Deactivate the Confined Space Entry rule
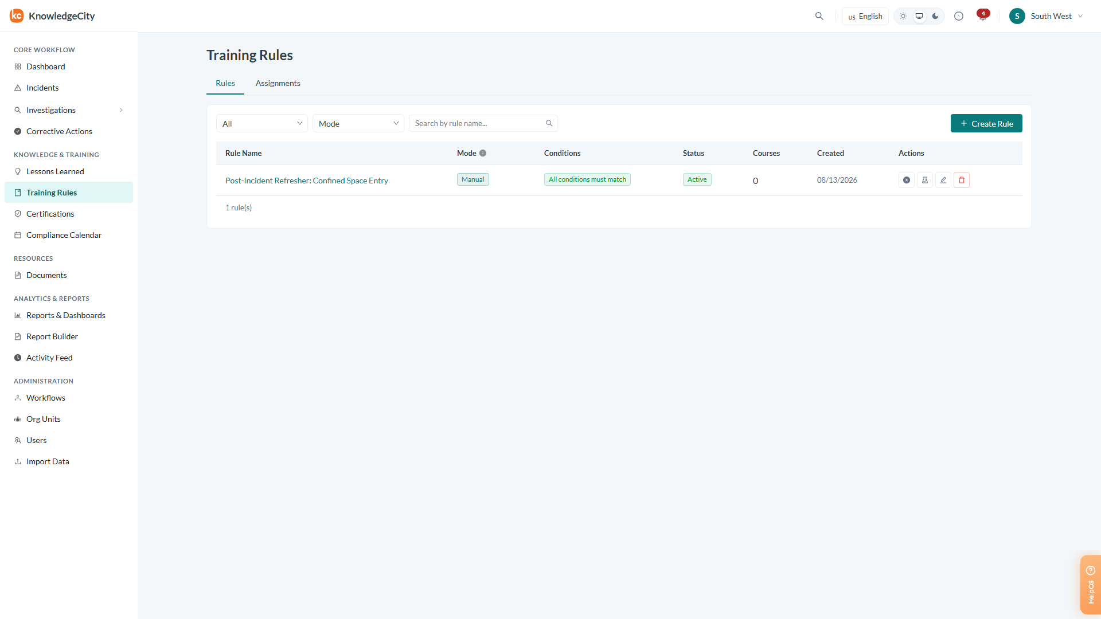Image resolution: width=1101 pixels, height=619 pixels. (x=907, y=180)
